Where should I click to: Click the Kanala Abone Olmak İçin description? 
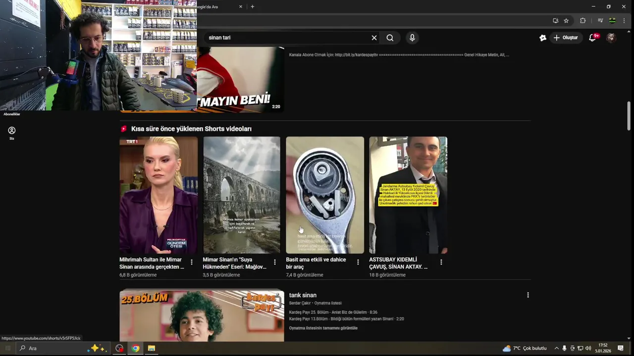pyautogui.click(x=399, y=55)
